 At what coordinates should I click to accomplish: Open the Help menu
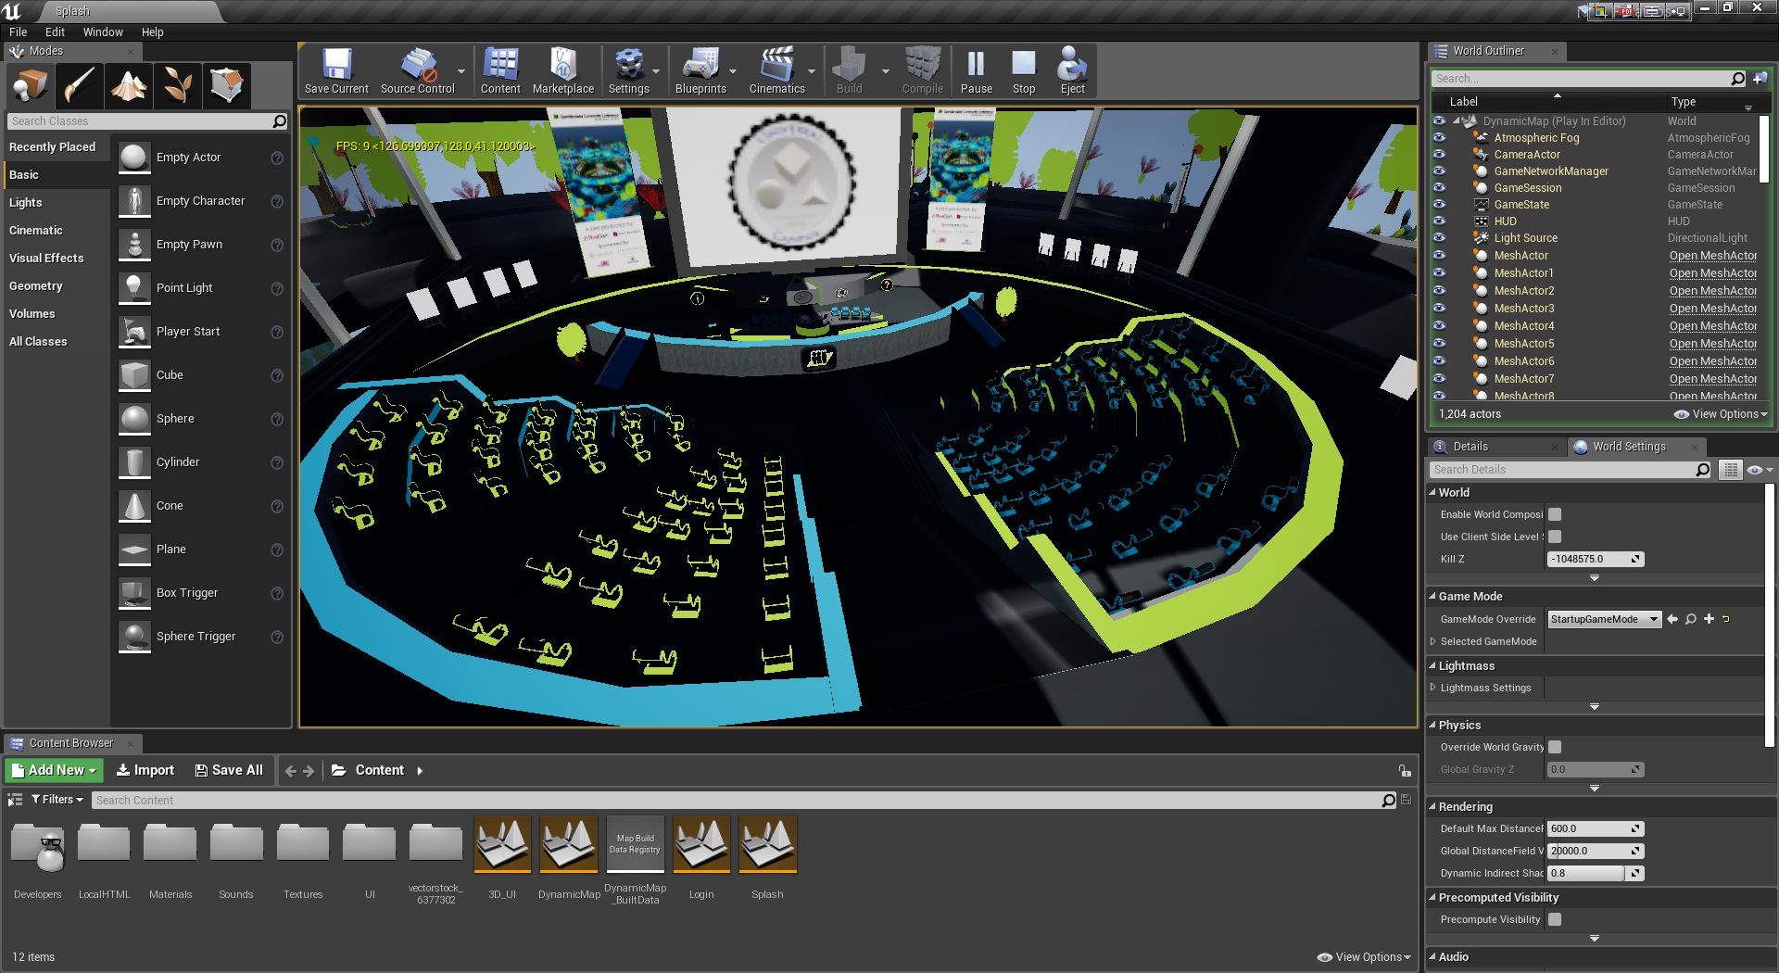(x=152, y=32)
